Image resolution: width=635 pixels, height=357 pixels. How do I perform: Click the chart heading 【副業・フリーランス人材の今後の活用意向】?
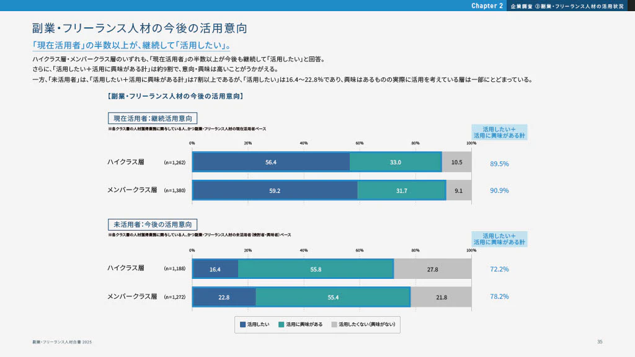tap(175, 96)
